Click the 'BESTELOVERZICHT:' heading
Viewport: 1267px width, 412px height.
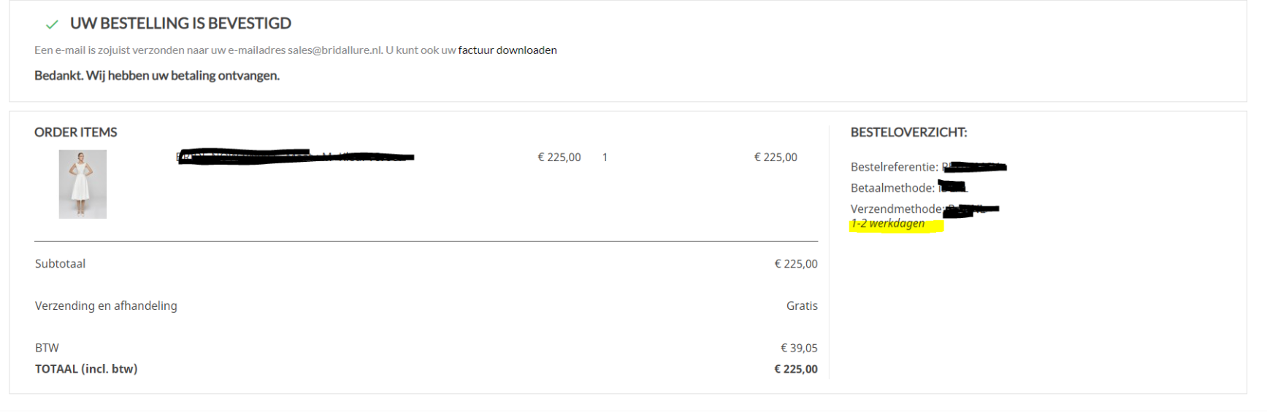[x=908, y=132]
